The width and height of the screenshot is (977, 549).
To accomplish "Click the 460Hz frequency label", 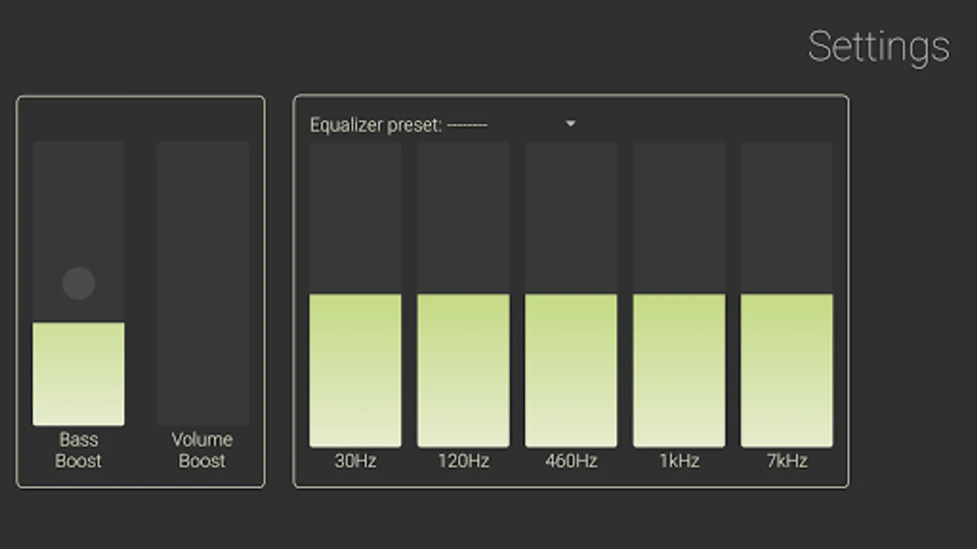I will 571,461.
